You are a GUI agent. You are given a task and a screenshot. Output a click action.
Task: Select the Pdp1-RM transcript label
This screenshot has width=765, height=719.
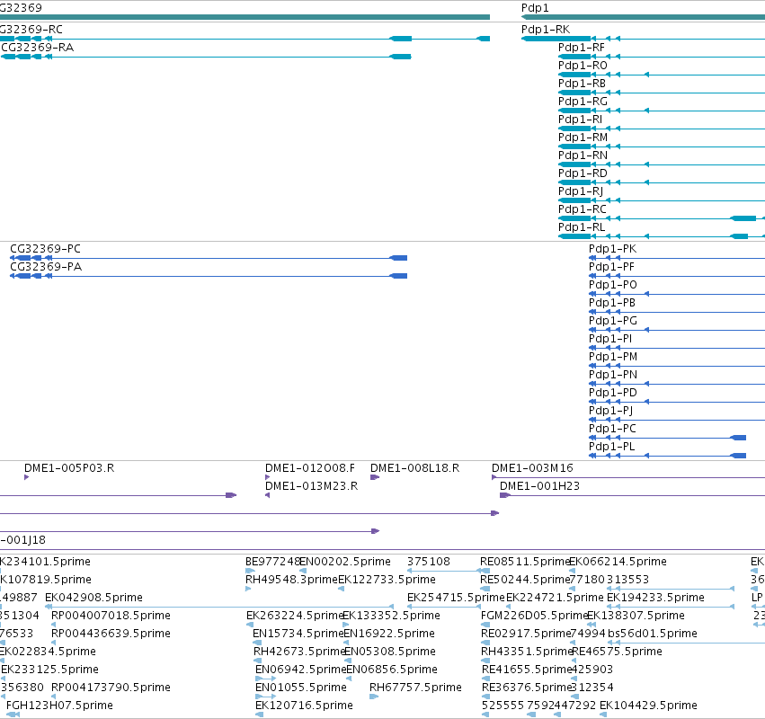click(583, 138)
